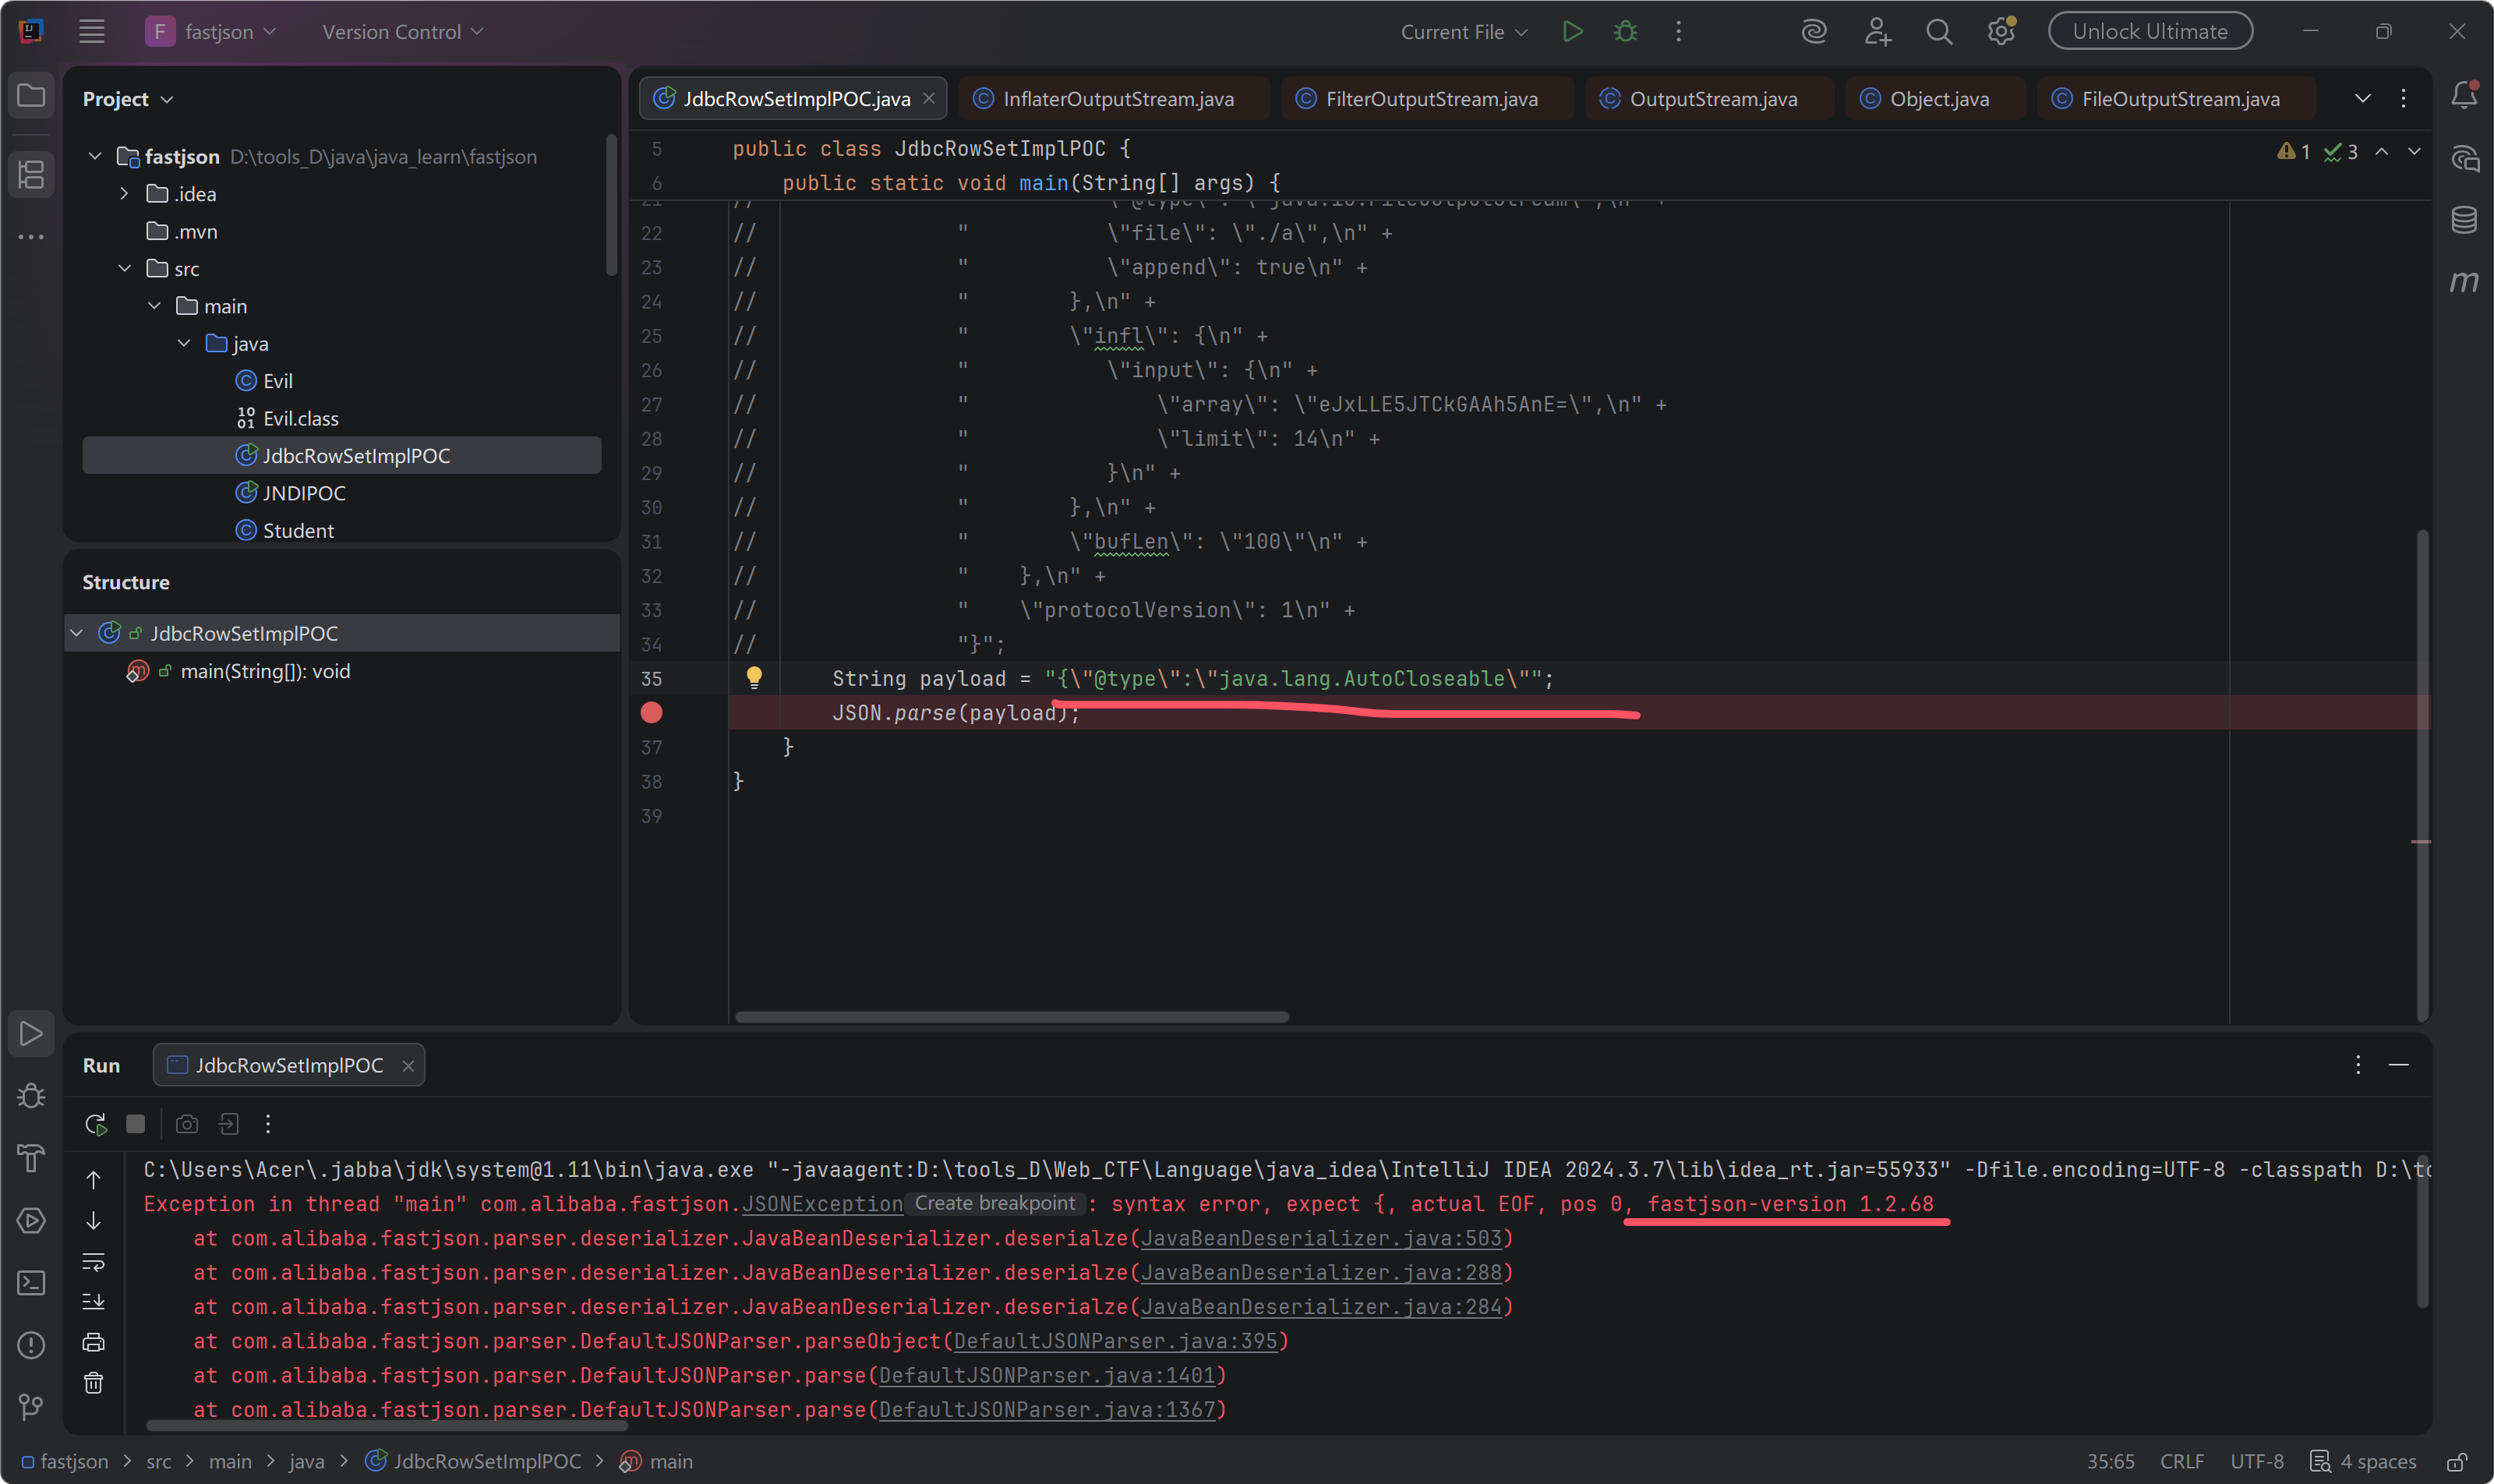The width and height of the screenshot is (2494, 1484).
Task: Open JavaBeanDeserializer.java:288 stack link
Action: (1321, 1273)
